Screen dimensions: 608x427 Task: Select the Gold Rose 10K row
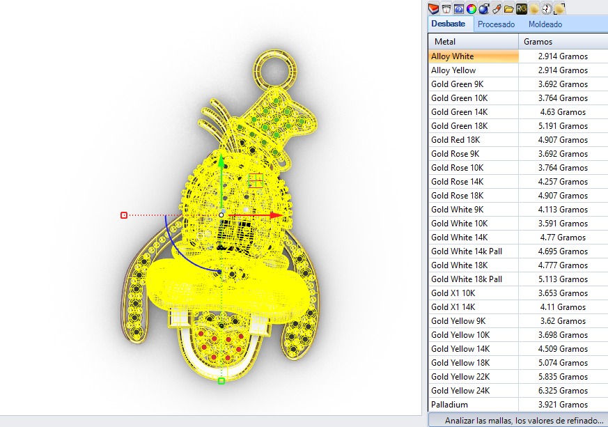518,168
